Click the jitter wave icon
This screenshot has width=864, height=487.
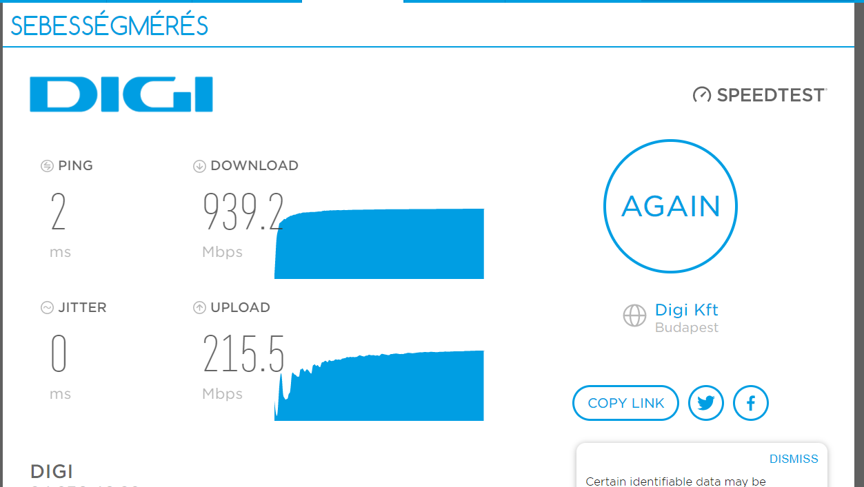[47, 308]
